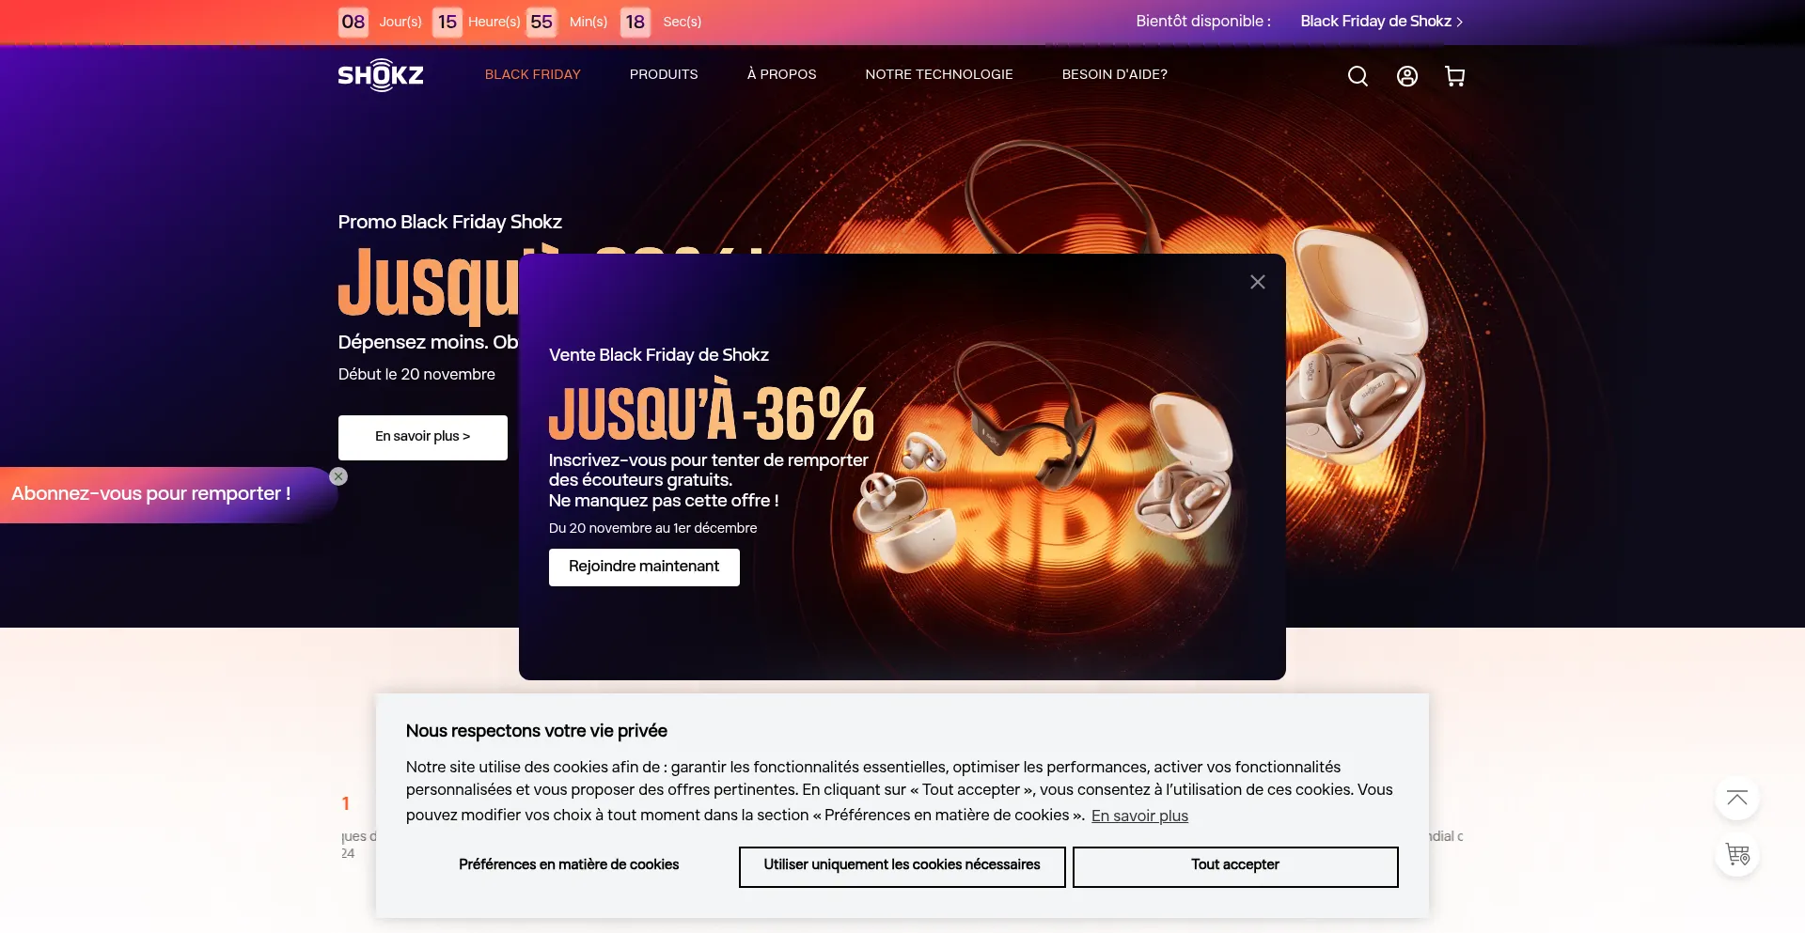Click the back-to-top arrow button

(1737, 799)
